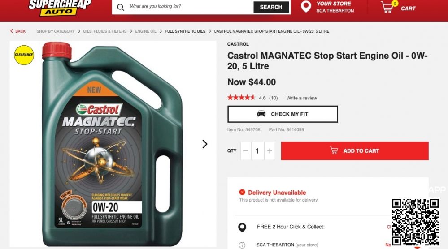This screenshot has height=249, width=448.
Task: Click the Search button
Action: click(x=271, y=7)
